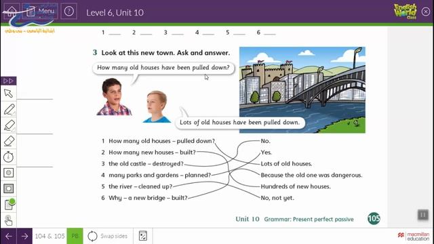
Task: Click the speech bubble 'Lots of old houses have been pulled down.'
Action: tap(240, 123)
